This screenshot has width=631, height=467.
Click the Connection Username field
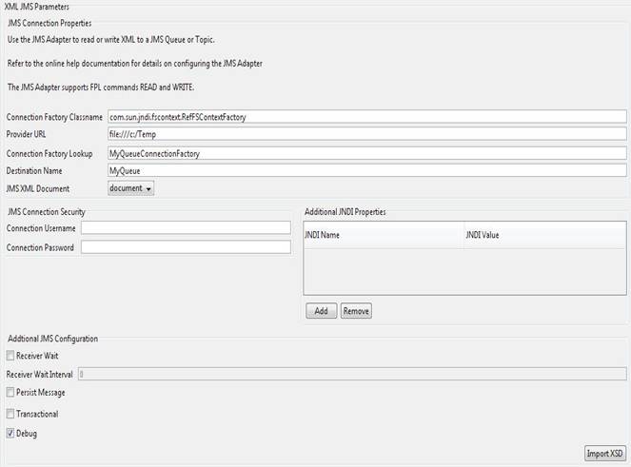point(186,228)
